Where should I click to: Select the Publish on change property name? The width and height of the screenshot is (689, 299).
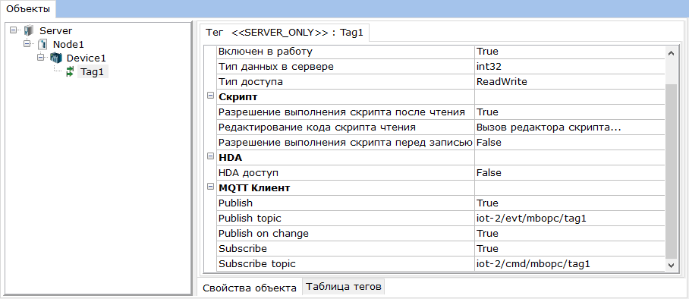coord(263,234)
